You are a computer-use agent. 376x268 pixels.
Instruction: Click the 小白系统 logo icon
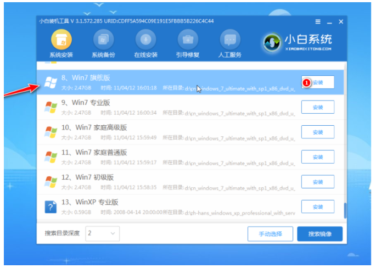click(272, 43)
